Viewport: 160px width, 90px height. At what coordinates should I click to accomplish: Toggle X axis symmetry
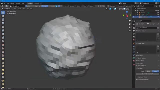click(x=100, y=6)
